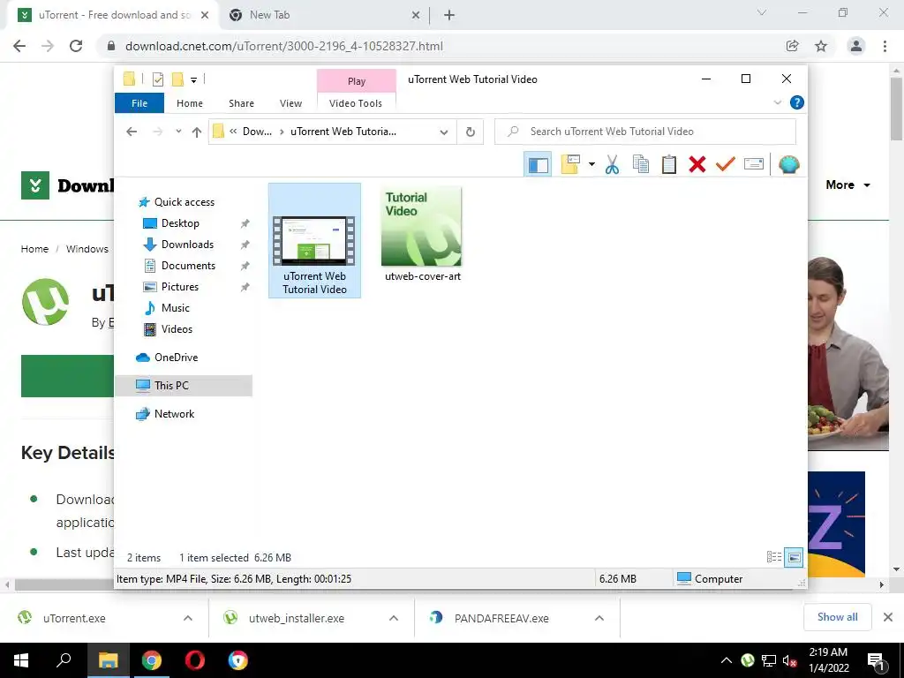
Task: Open uTorrent.exe download item menu chevron
Action: (188, 618)
